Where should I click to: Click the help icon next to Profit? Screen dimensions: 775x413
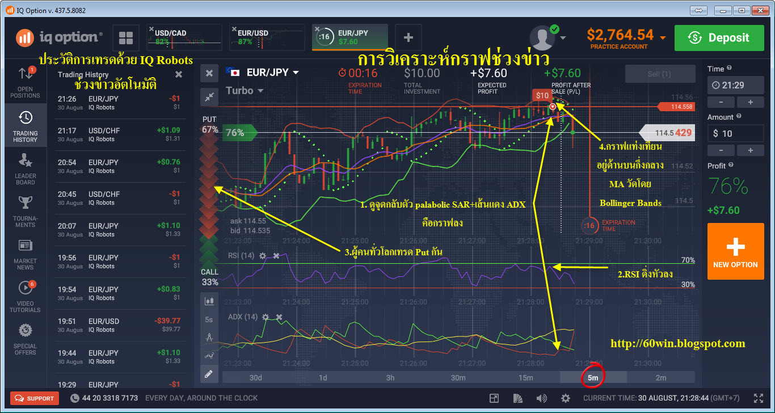tap(731, 165)
